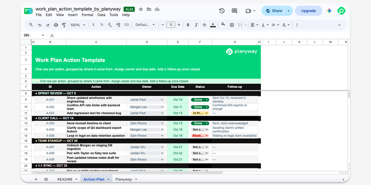Check the cloud document status icon
Screen dimensions: 371x185
click(x=157, y=9)
